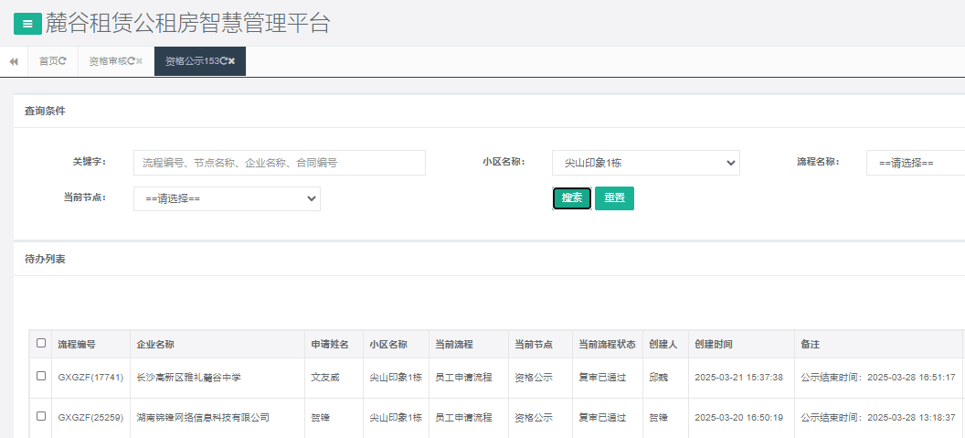This screenshot has height=438, width=965.
Task: Check the row for GXGZF(17741)
Action: [41, 377]
